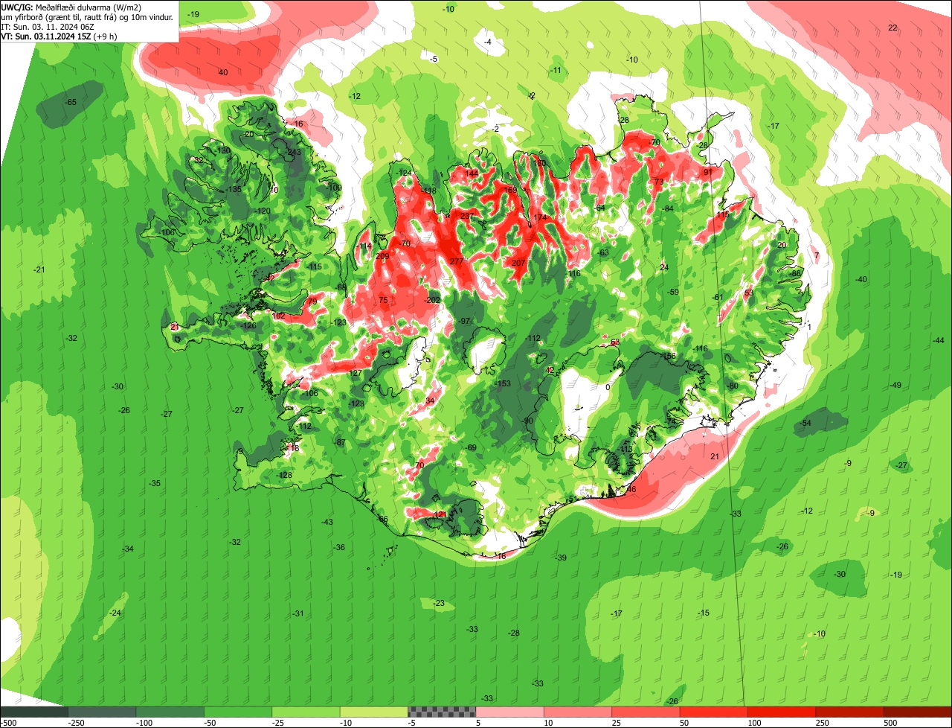This screenshot has width=952, height=728.
Task: Click the legend color band between 50 and 100
Action: (x=713, y=712)
